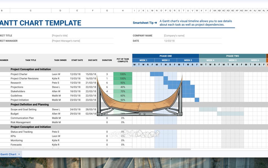Click the [Project Manager's name] field

[x=66, y=41]
